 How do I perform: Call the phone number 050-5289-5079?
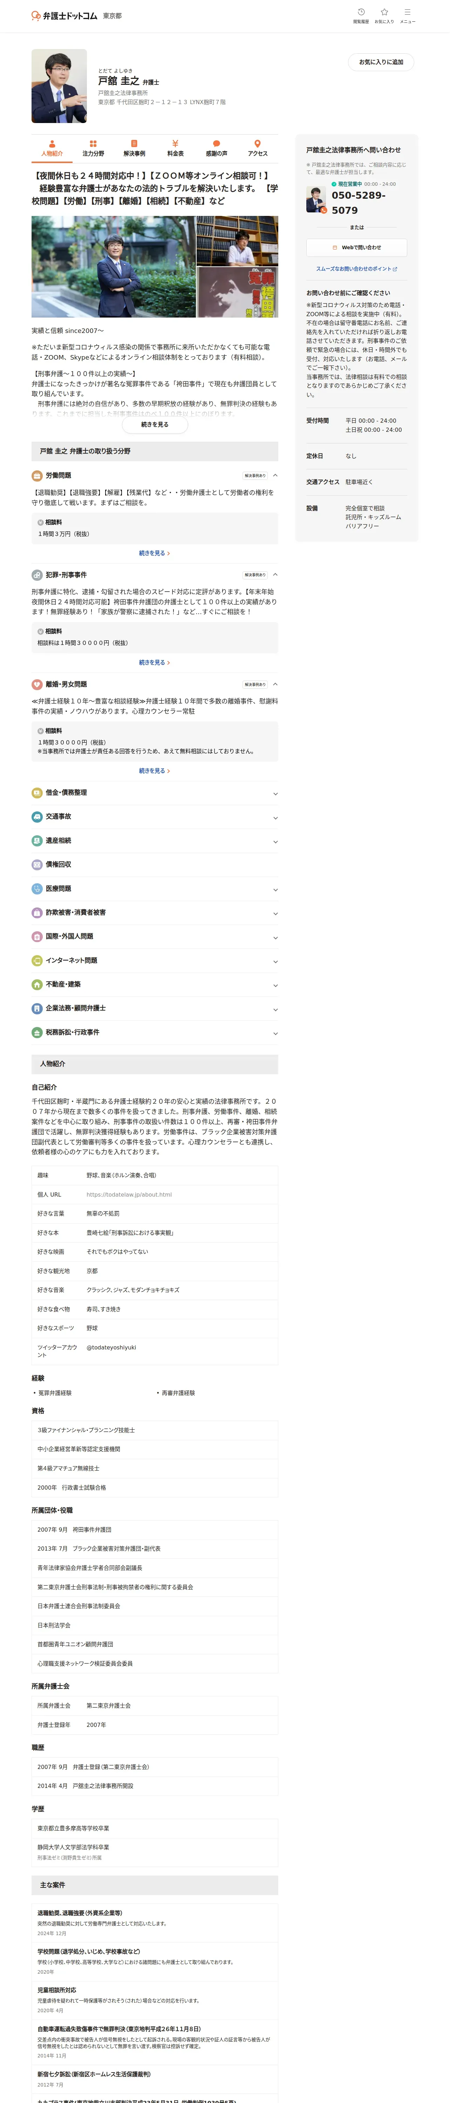[359, 203]
